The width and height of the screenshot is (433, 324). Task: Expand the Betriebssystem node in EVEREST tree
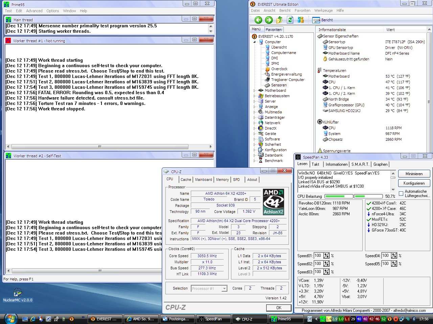[254, 96]
